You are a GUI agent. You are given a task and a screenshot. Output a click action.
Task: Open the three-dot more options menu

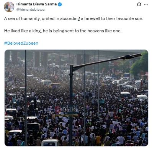[146, 4]
